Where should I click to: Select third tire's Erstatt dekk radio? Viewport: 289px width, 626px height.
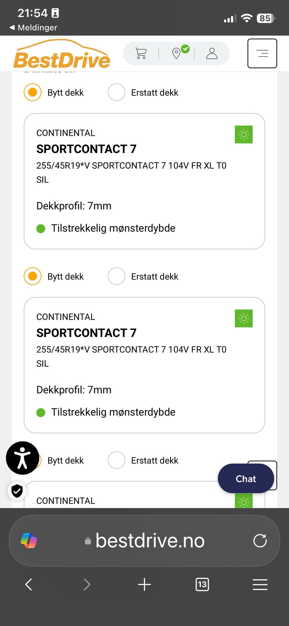click(x=117, y=460)
